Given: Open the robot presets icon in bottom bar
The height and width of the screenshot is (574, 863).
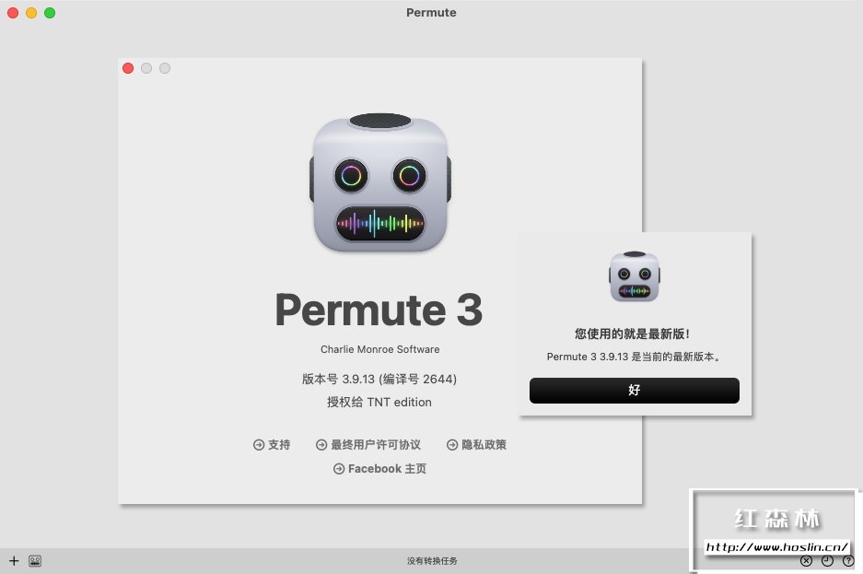Looking at the screenshot, I should click(35, 561).
